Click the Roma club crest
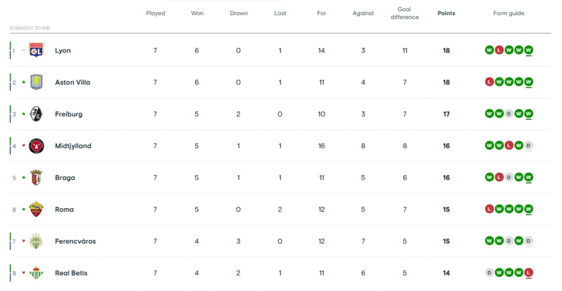 36,210
